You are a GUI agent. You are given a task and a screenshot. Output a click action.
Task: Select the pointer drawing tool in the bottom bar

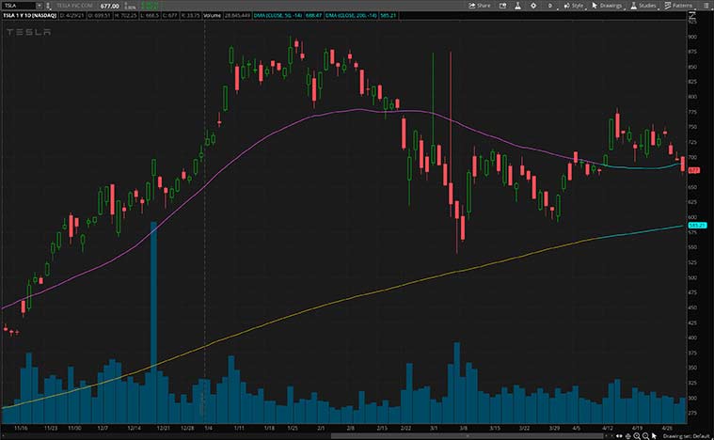pos(655,436)
